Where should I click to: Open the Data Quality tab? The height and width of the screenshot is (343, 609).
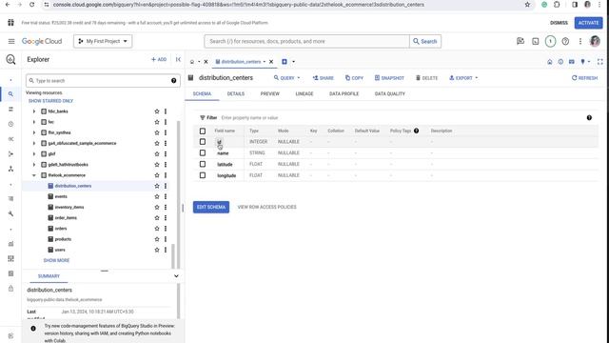389,93
